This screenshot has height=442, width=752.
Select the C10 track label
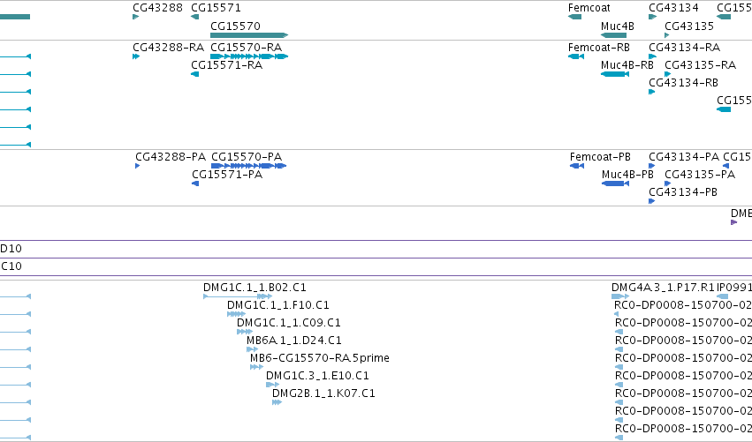coord(11,266)
